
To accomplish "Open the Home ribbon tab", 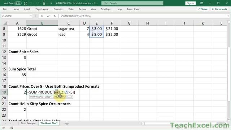I will click(x=16, y=9).
